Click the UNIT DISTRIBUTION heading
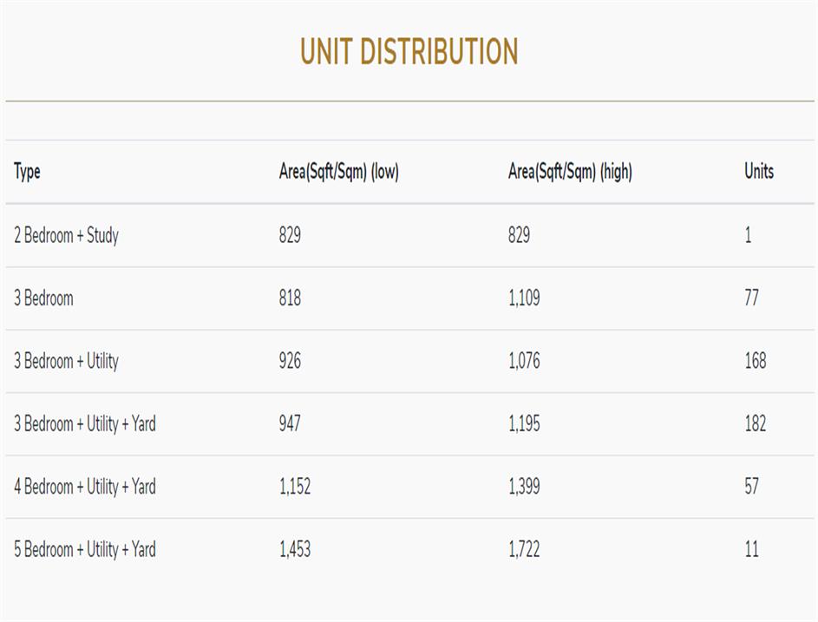Viewport: 818px width, 622px height. [x=409, y=52]
